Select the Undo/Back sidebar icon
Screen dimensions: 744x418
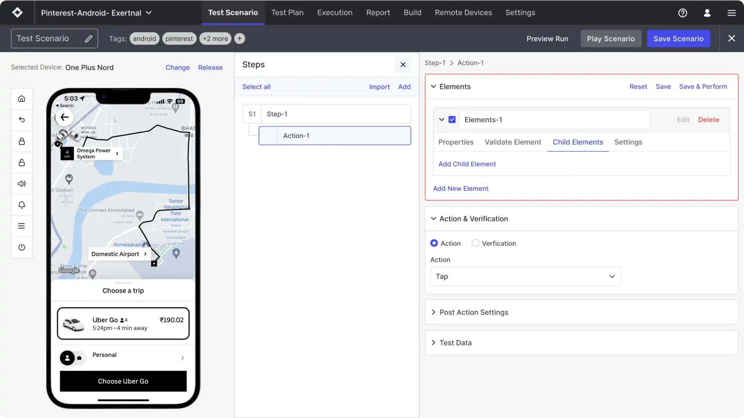point(21,120)
